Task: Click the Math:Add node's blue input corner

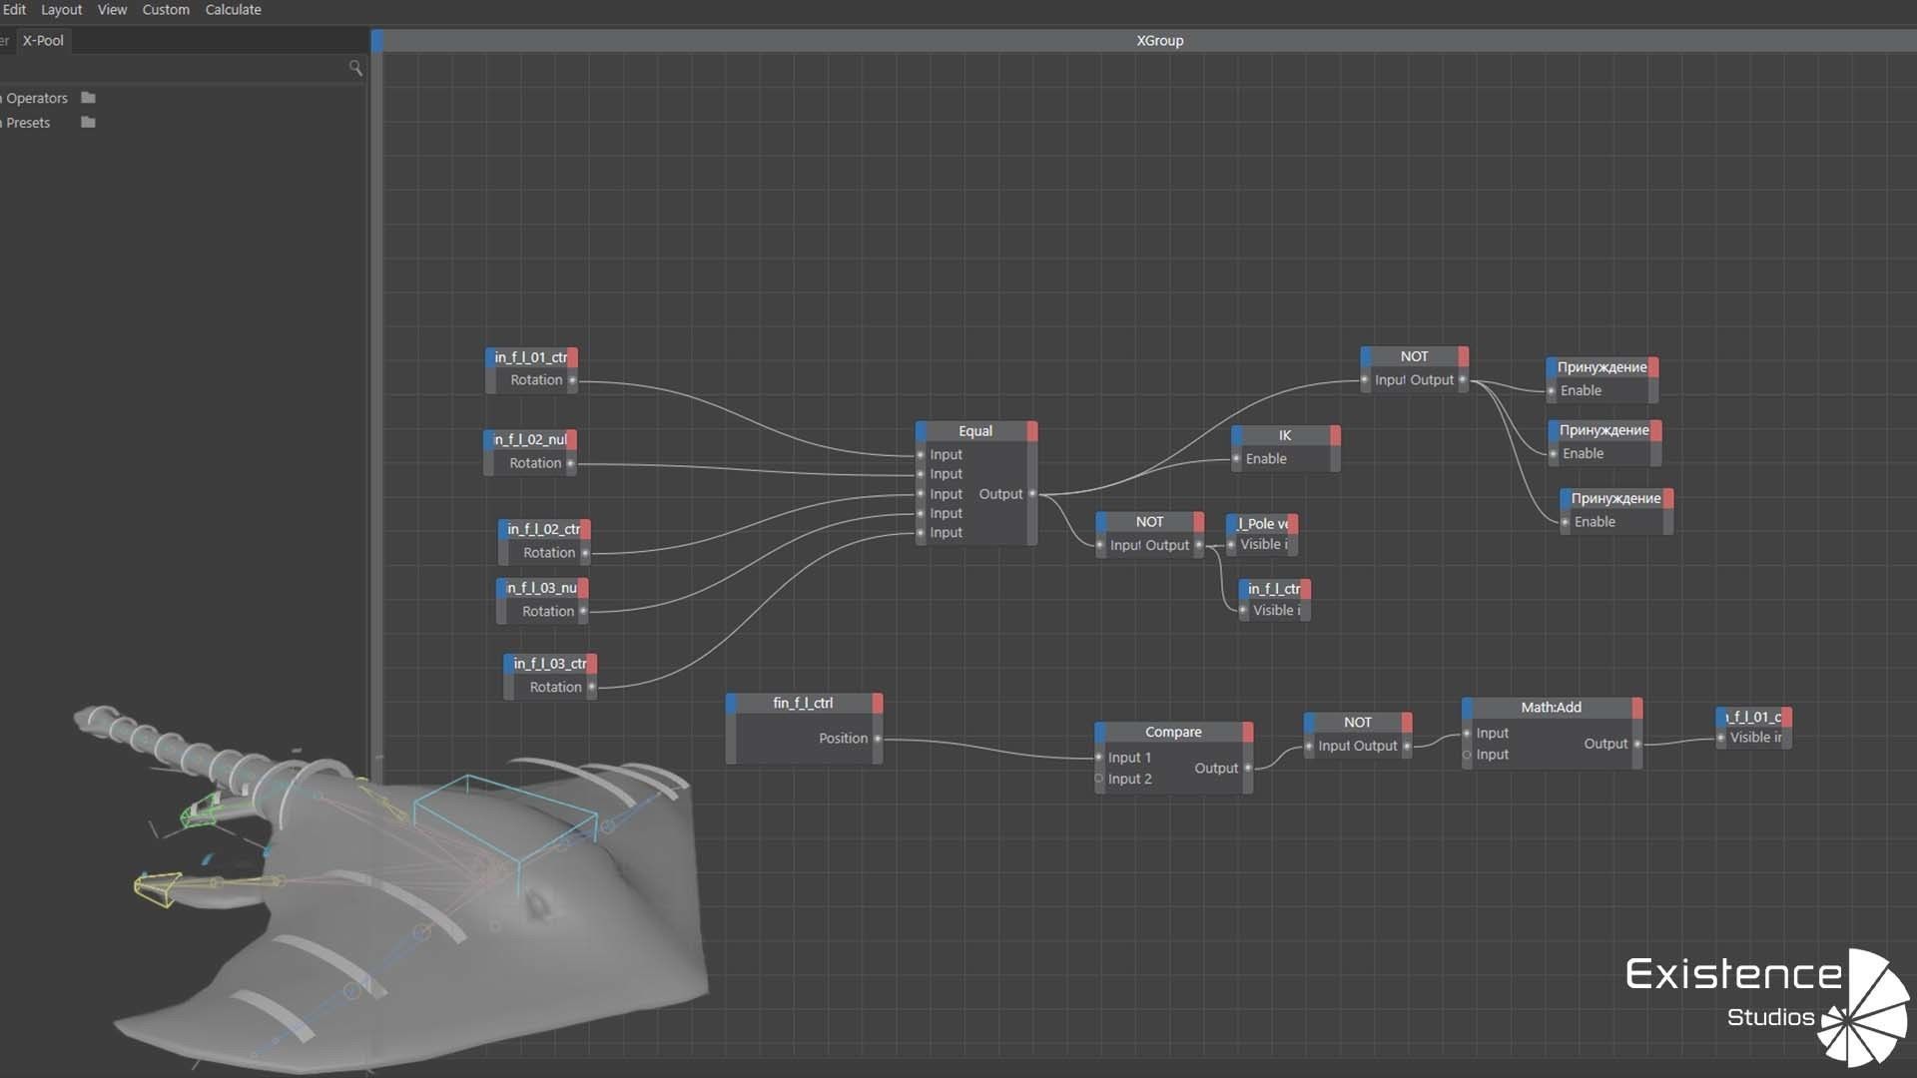Action: (x=1468, y=708)
